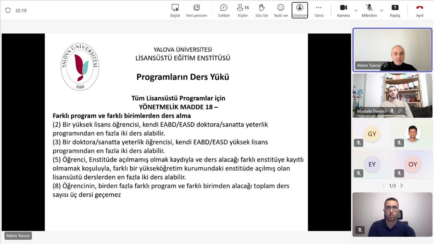Expand the Mikrofon options arrow

381,10
